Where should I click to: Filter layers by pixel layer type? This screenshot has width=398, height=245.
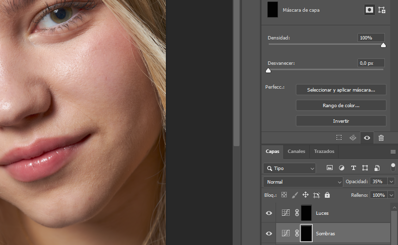click(x=330, y=168)
